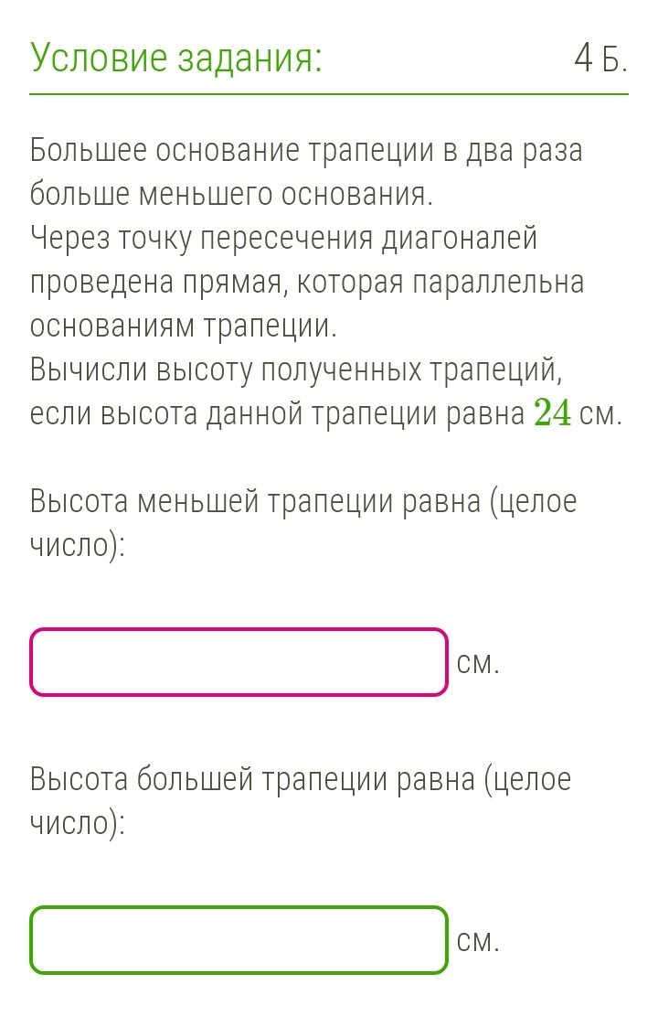Click the heading 'Условие задания:'
658x1027 pixels.
point(176,59)
